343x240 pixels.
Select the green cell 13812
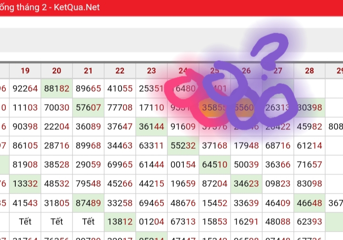pos(120,221)
